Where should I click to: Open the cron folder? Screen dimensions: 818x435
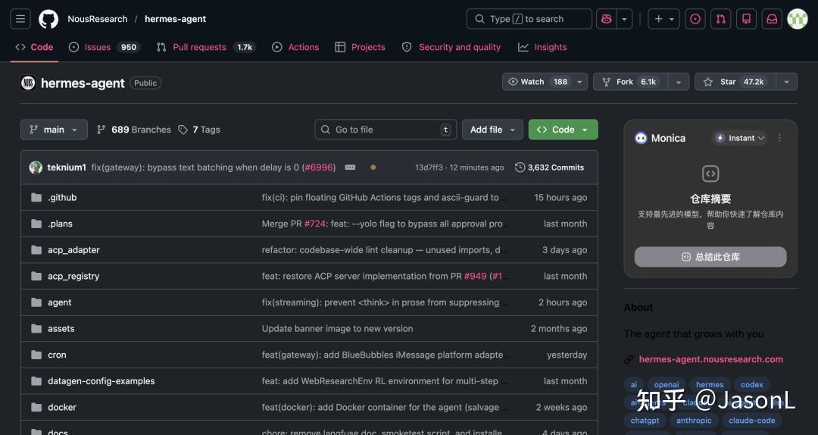tap(57, 355)
